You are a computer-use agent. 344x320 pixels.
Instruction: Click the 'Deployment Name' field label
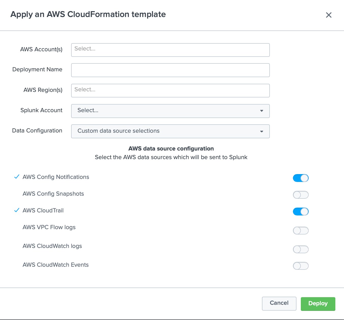coord(37,70)
